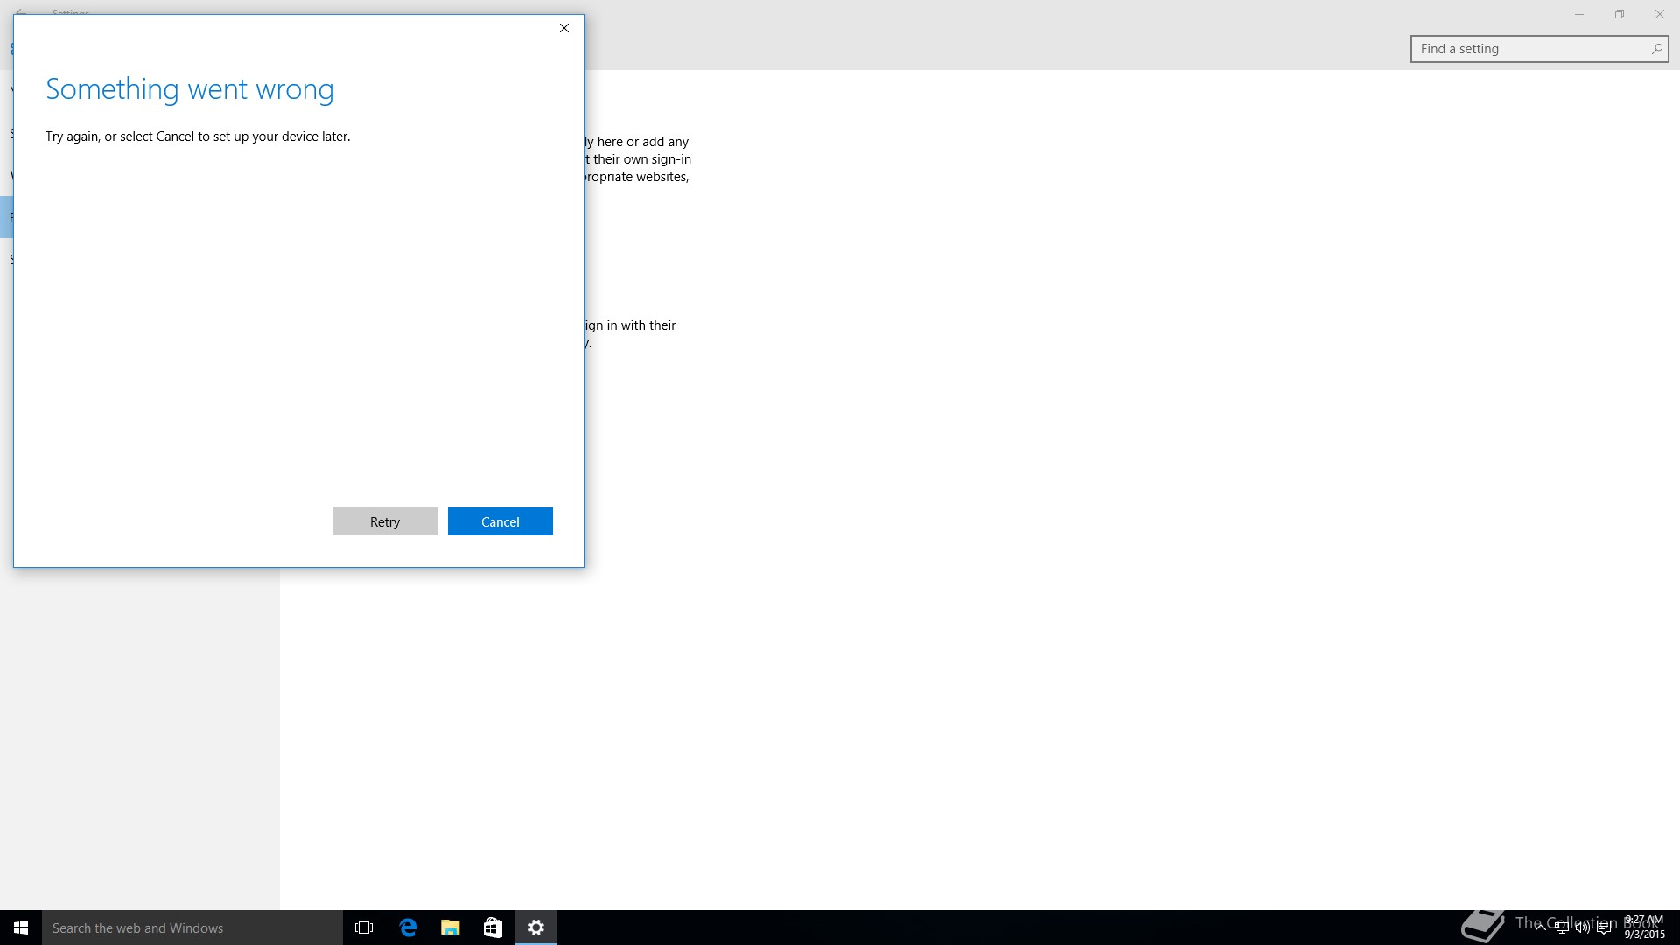
Task: Click the magnifier icon in Find a setting
Action: pos(1656,49)
